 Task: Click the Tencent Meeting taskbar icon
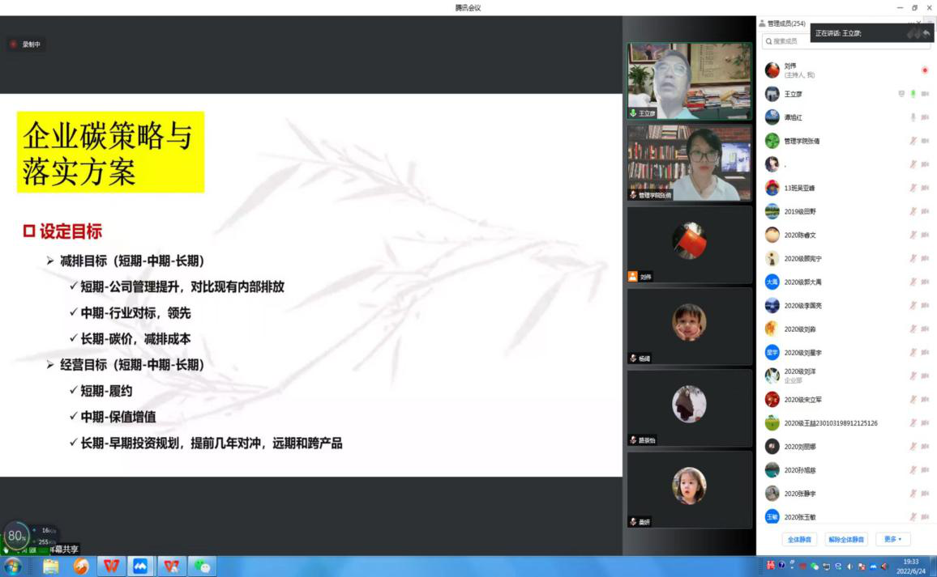pos(140,566)
